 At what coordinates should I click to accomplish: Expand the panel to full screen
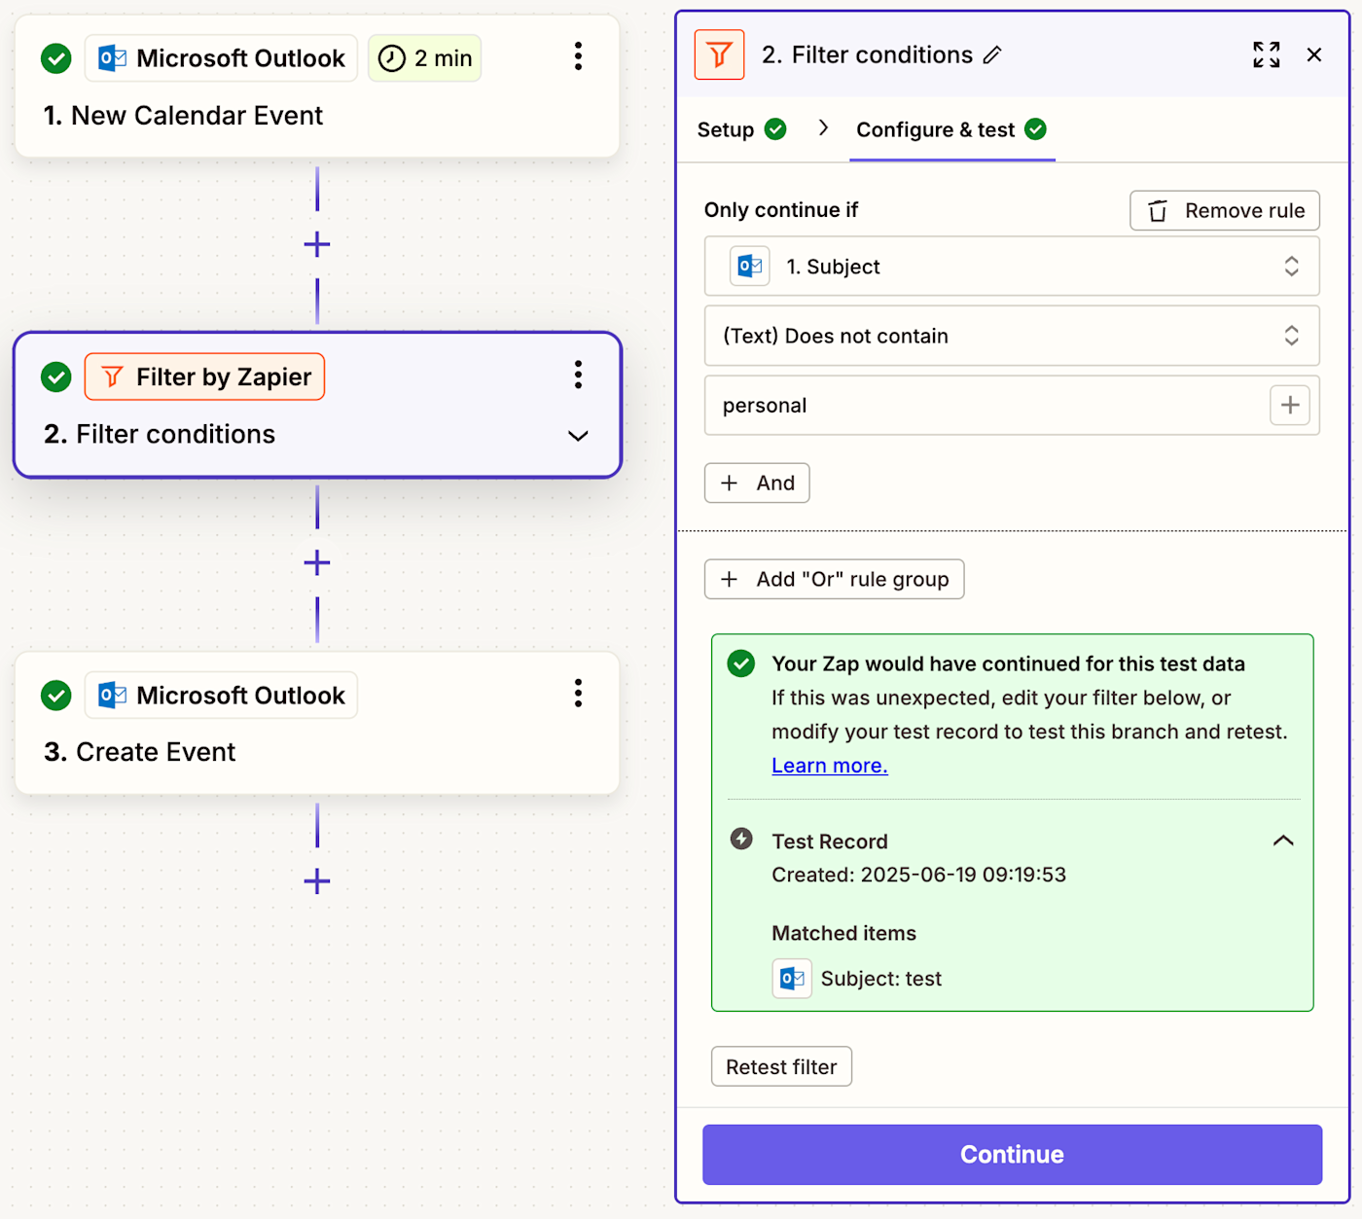tap(1267, 54)
